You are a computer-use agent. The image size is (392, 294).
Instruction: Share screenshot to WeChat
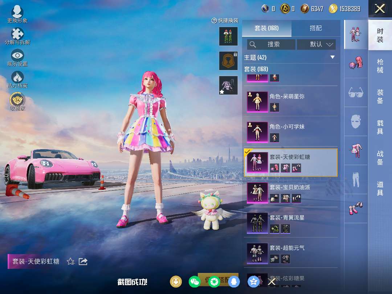point(195,281)
